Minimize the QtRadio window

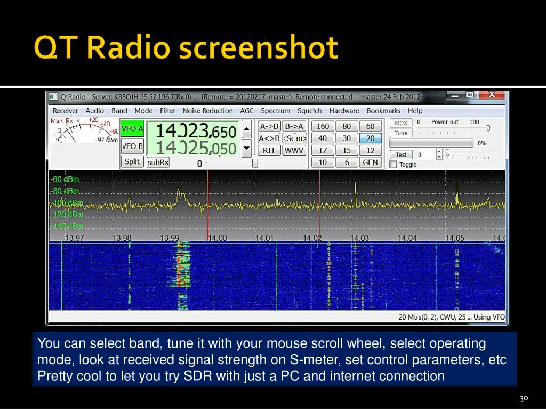454,95
